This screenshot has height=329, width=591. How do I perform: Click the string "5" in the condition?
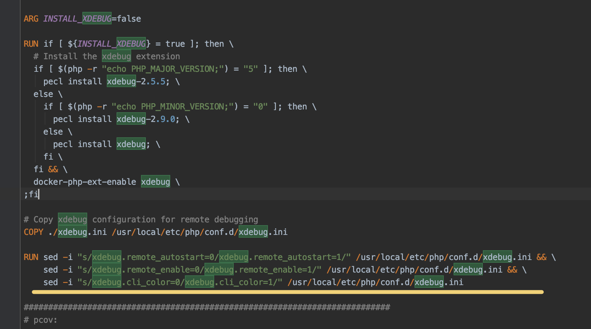tap(250, 69)
